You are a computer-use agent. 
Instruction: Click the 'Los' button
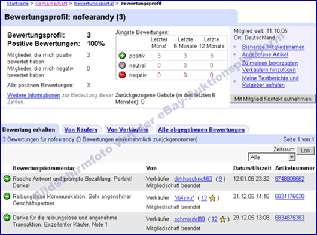pyautogui.click(x=305, y=151)
